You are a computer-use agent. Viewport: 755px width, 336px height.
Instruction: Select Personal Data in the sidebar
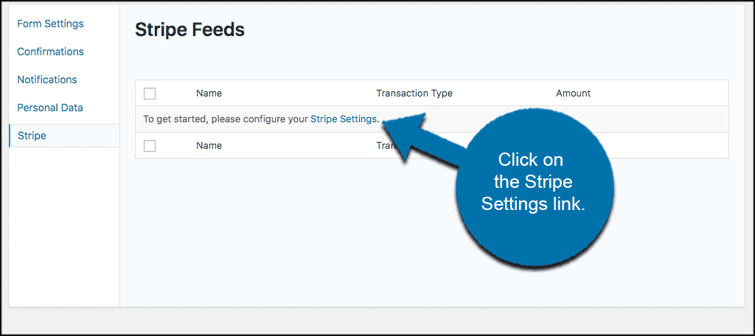pos(50,108)
